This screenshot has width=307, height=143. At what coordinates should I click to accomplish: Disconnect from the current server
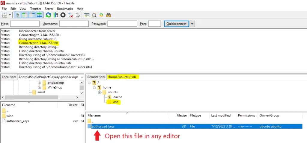pyautogui.click(x=70, y=15)
